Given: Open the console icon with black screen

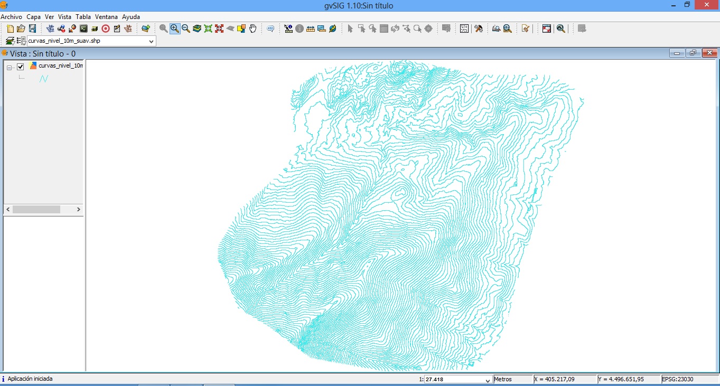Looking at the screenshot, I should pyautogui.click(x=83, y=29).
